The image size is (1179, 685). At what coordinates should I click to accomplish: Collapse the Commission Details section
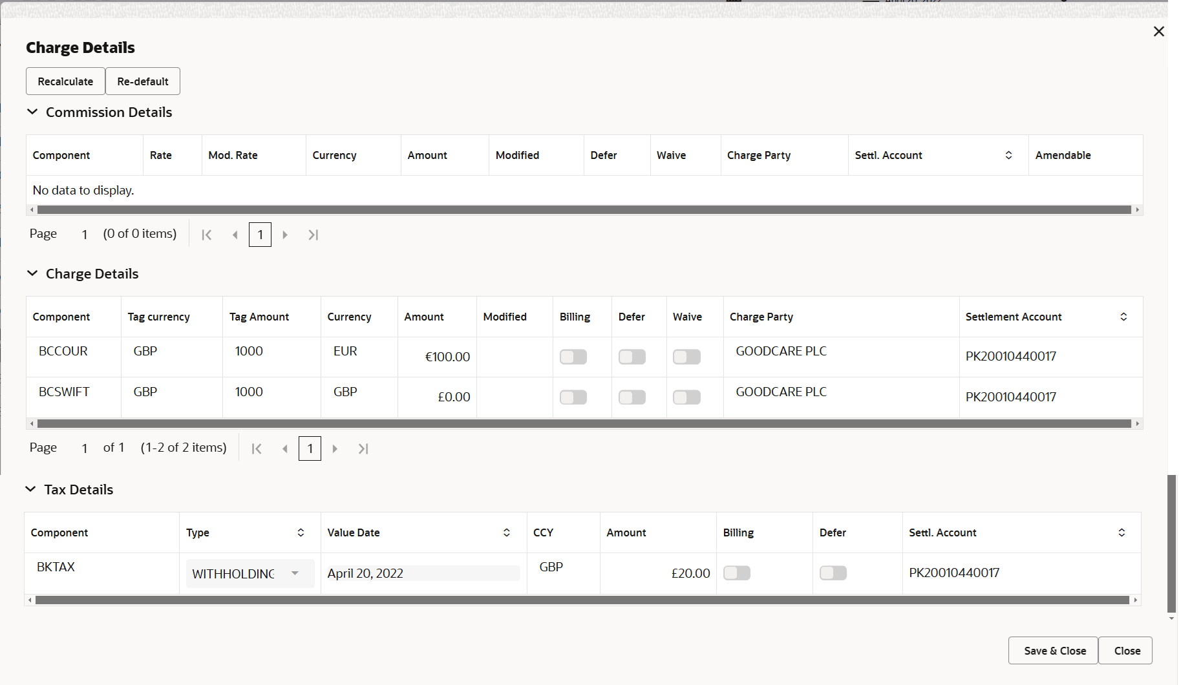(33, 111)
